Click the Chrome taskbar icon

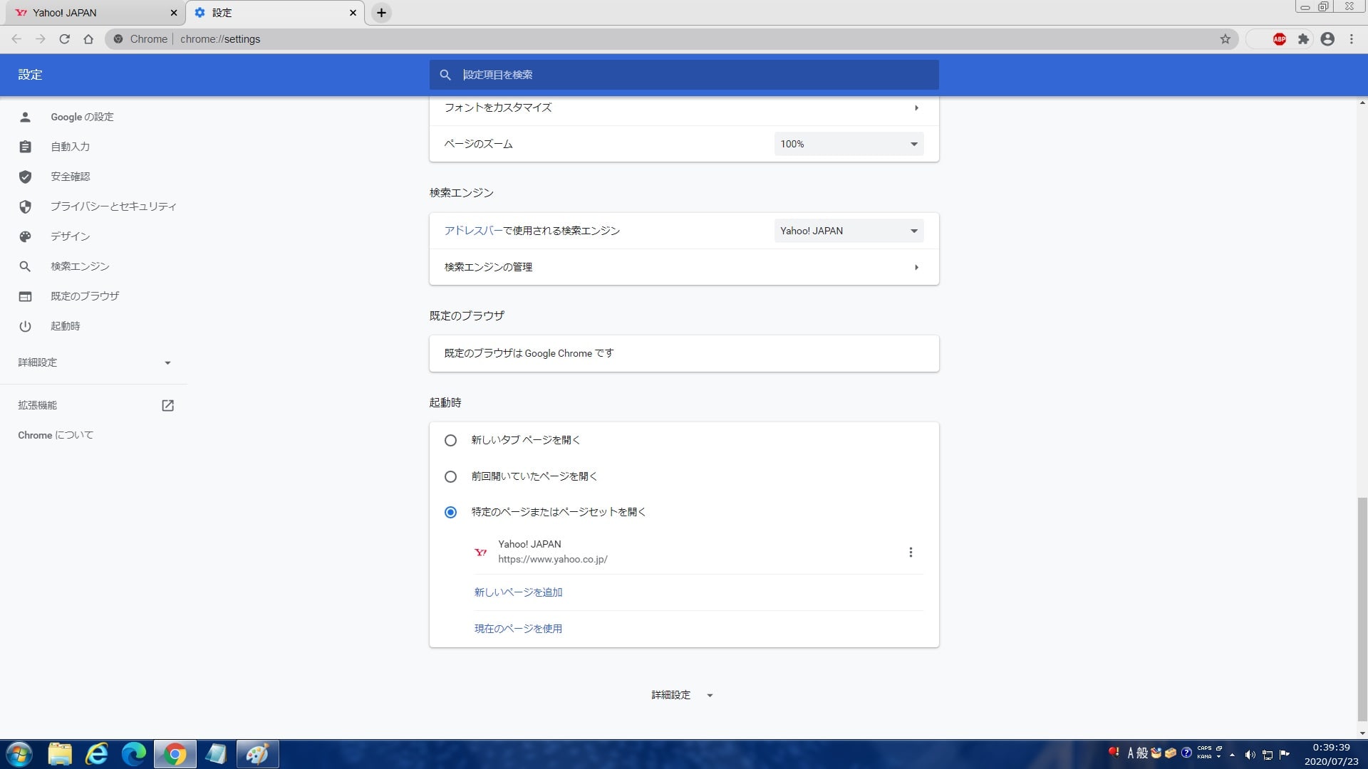(175, 754)
